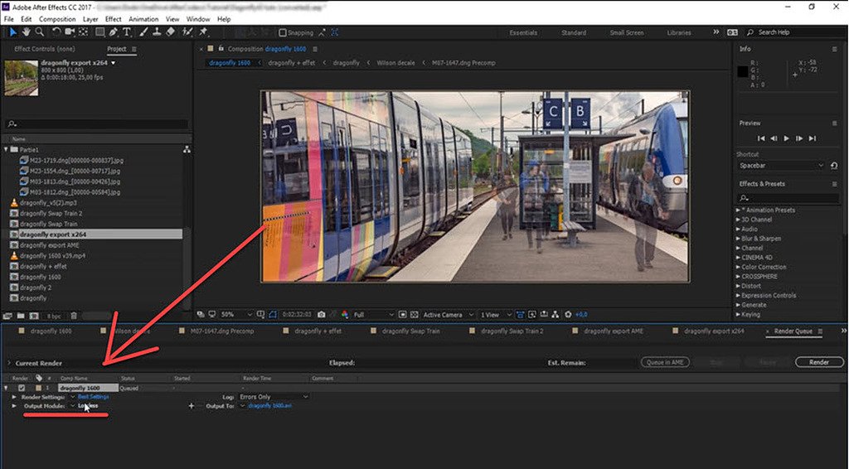Switch to the Essentials workspace
The width and height of the screenshot is (849, 469).
523,32
